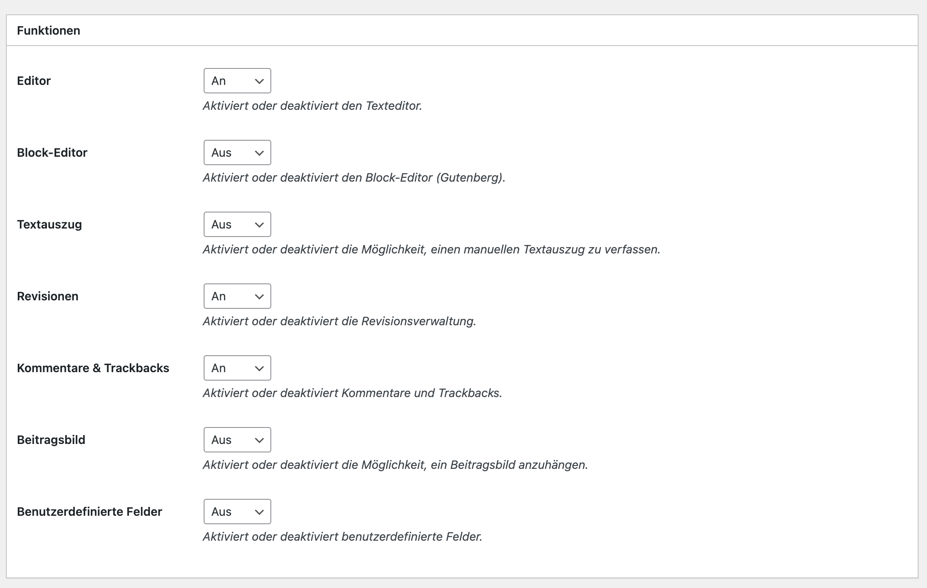927x588 pixels.
Task: Change the Revisionen dropdown setting
Action: point(237,296)
